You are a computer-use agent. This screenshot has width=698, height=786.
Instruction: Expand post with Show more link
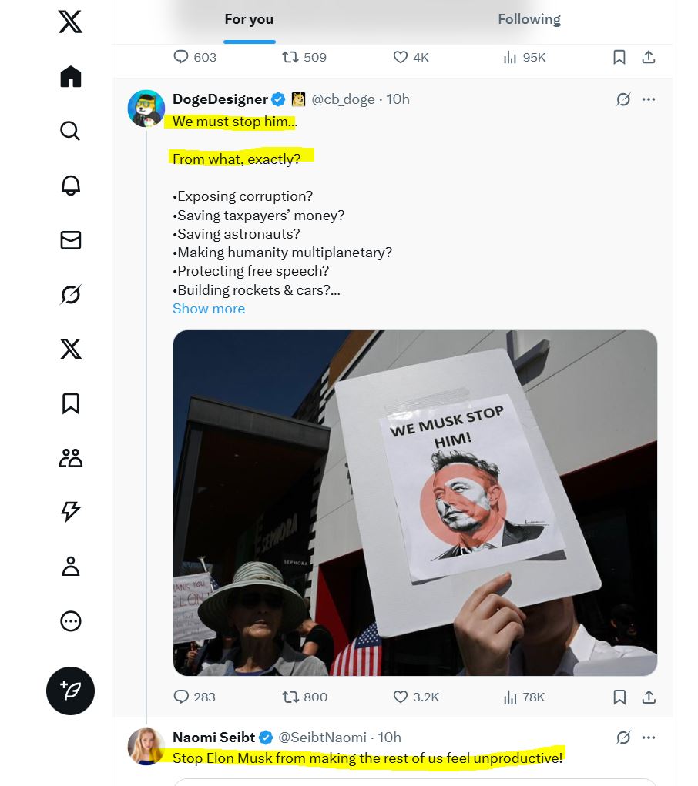point(209,309)
